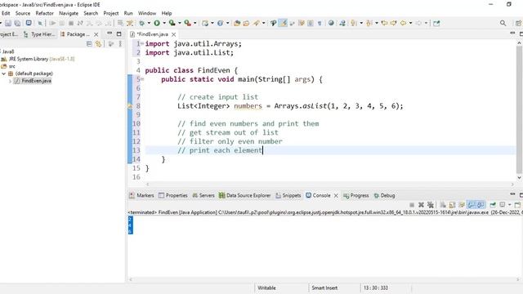
Task: Close the FindEven.java editor tab
Action: click(x=173, y=34)
